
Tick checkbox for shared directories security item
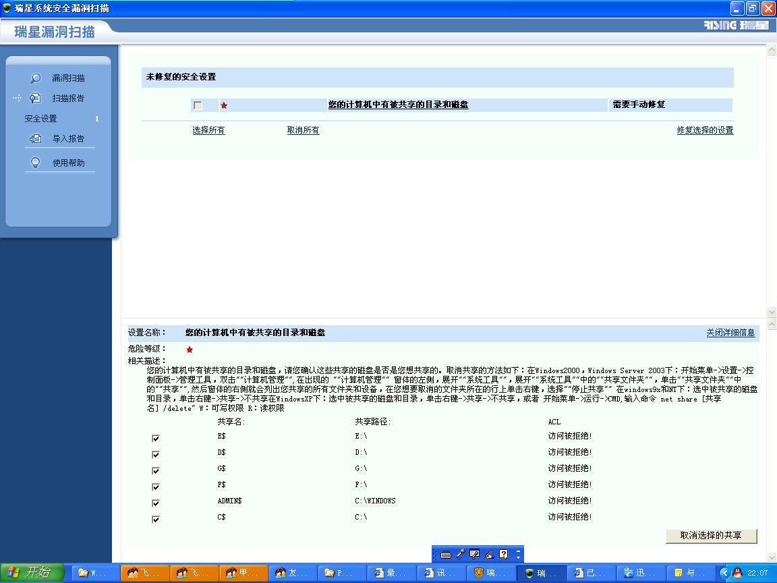click(198, 105)
